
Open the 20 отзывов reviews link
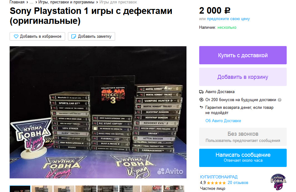coord(238,183)
